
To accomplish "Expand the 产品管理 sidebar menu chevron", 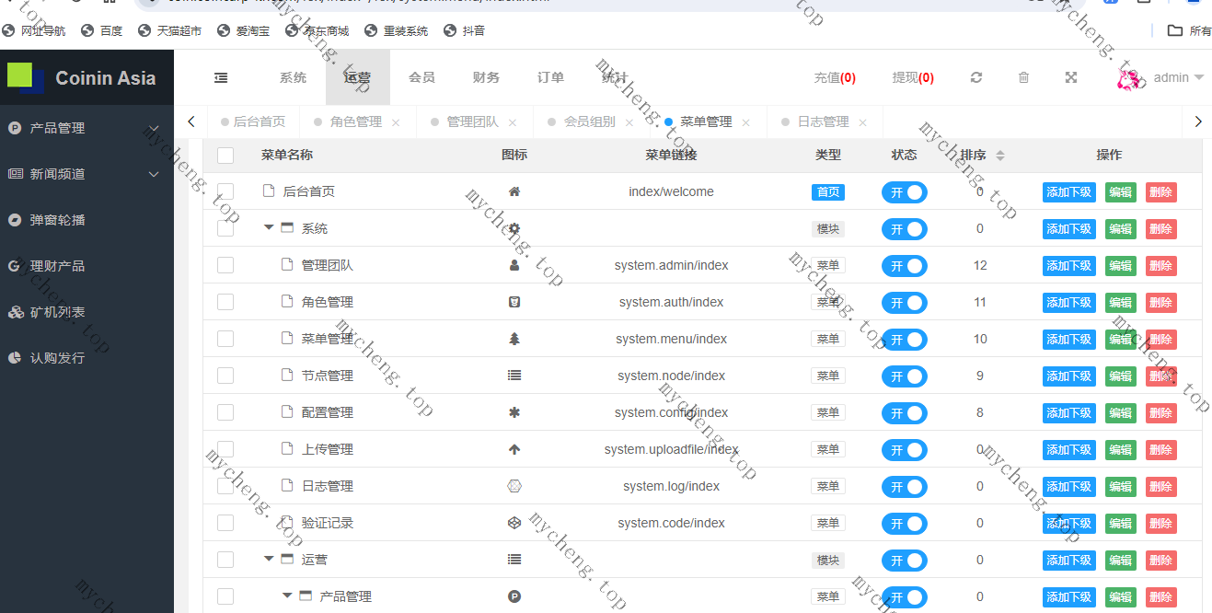I will (x=154, y=129).
